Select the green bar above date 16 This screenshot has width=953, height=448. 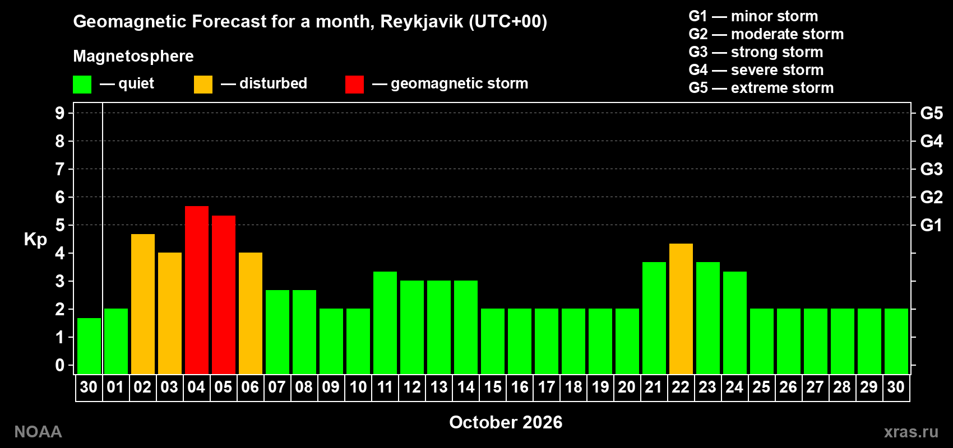520,341
